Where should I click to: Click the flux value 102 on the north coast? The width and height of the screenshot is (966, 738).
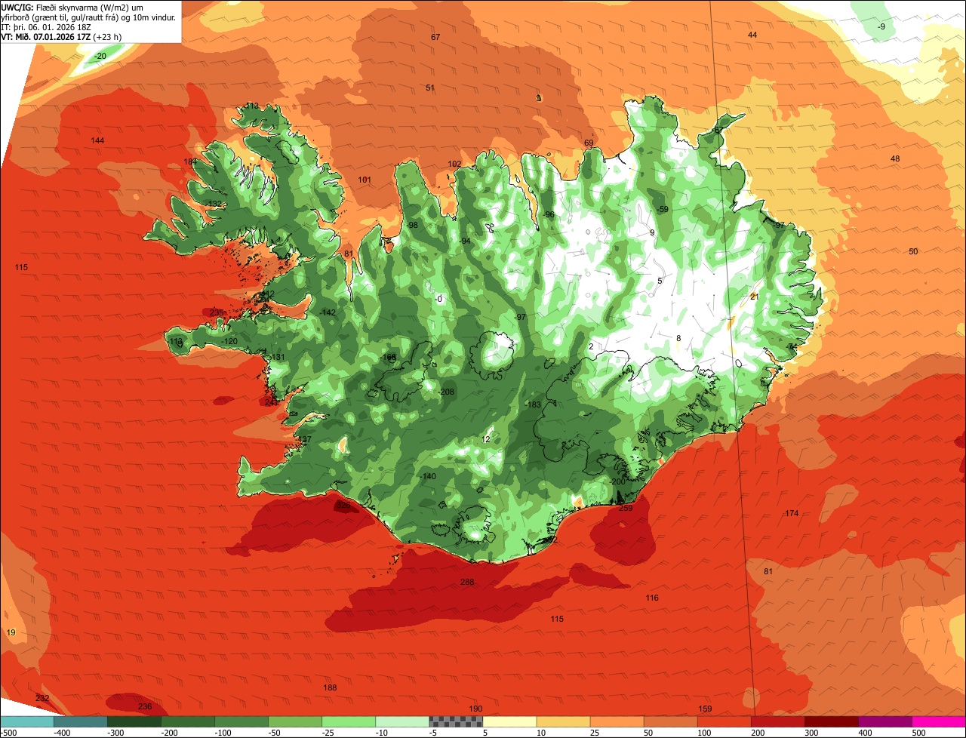click(454, 164)
